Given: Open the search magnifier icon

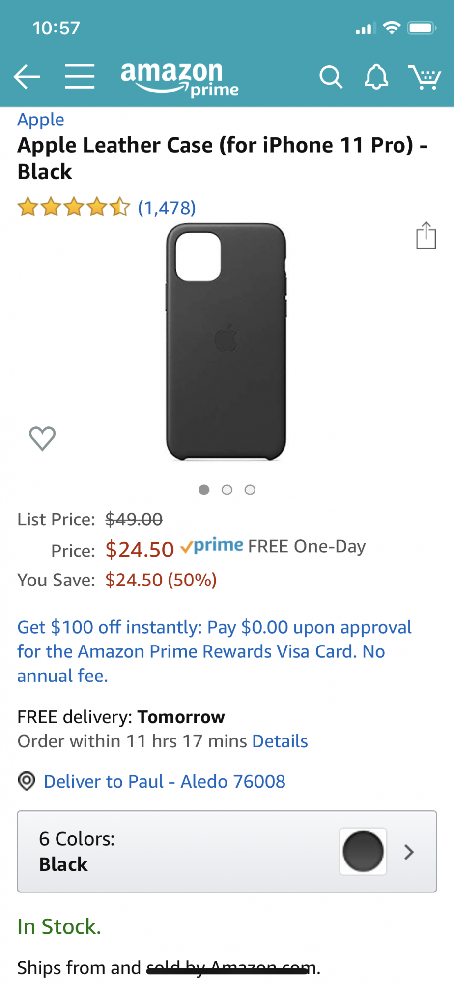Looking at the screenshot, I should [331, 77].
